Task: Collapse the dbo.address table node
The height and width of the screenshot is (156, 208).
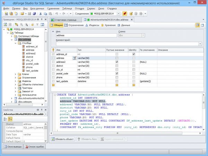Action: [11, 40]
